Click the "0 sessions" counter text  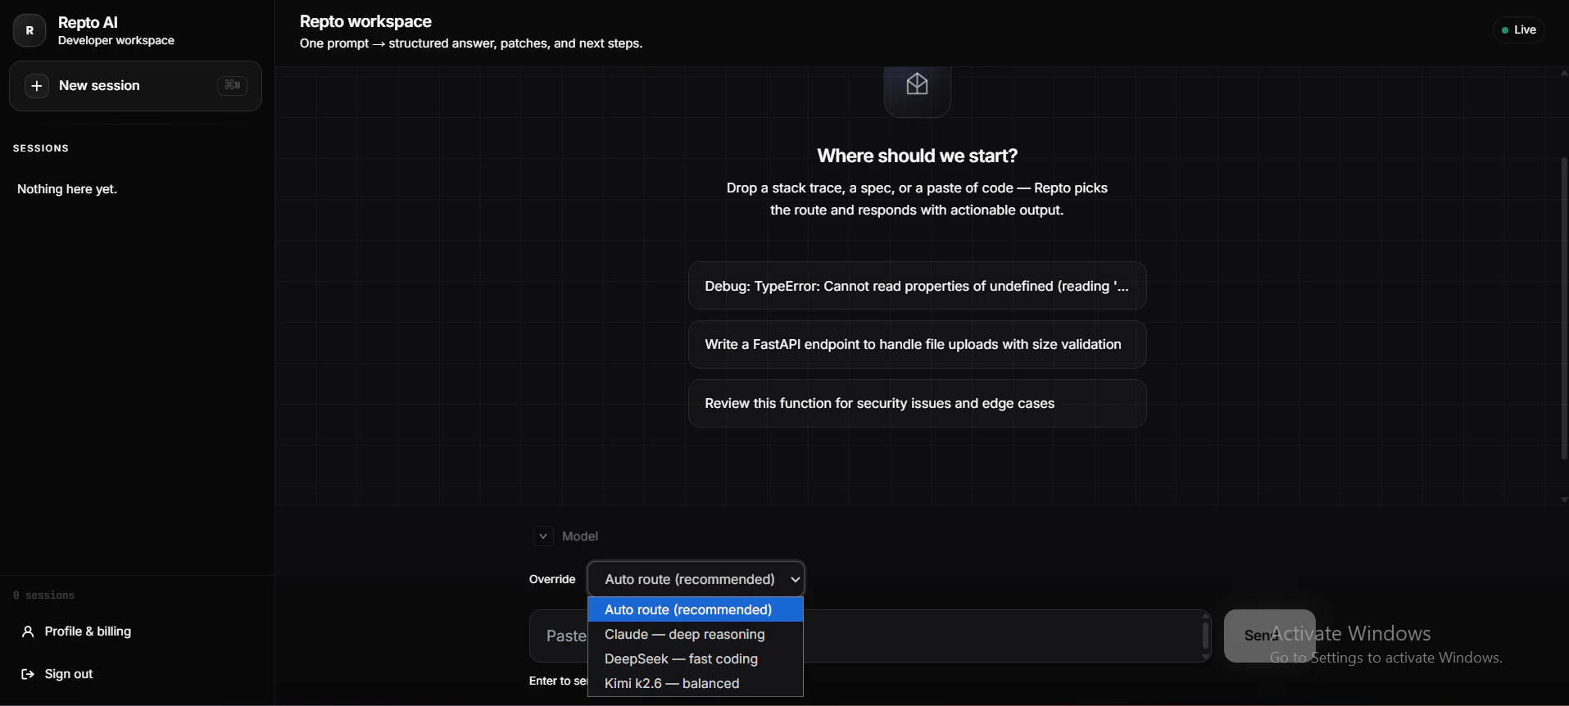(x=43, y=595)
